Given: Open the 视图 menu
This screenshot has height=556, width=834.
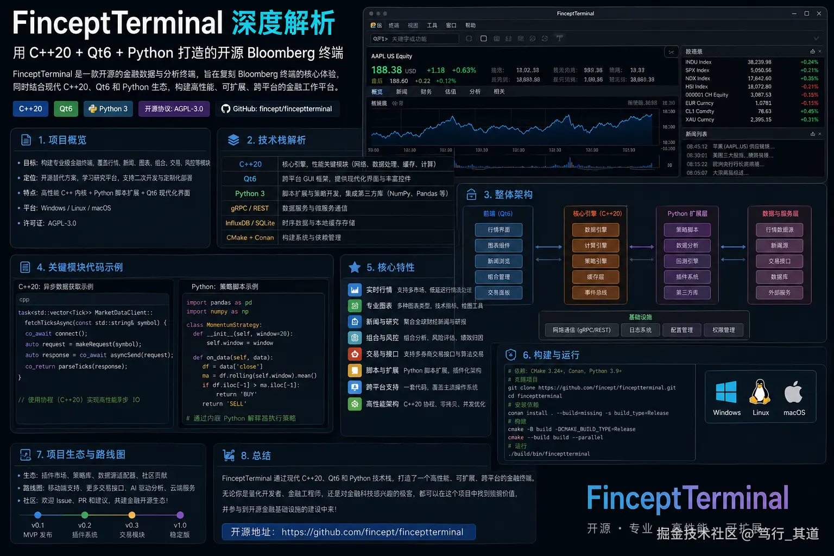Looking at the screenshot, I should click(x=413, y=26).
